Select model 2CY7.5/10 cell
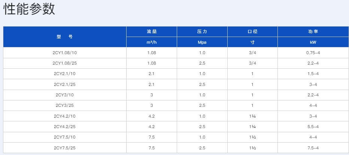 (x=65, y=137)
